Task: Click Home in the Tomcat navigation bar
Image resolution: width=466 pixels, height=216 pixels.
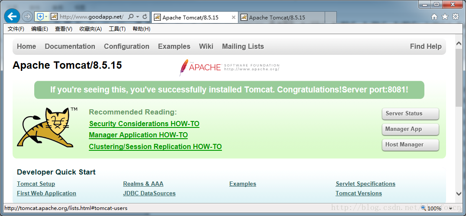Action: 26,47
